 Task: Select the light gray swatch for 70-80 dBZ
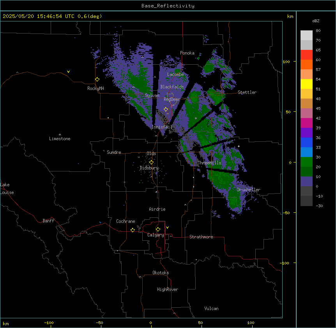(x=306, y=35)
